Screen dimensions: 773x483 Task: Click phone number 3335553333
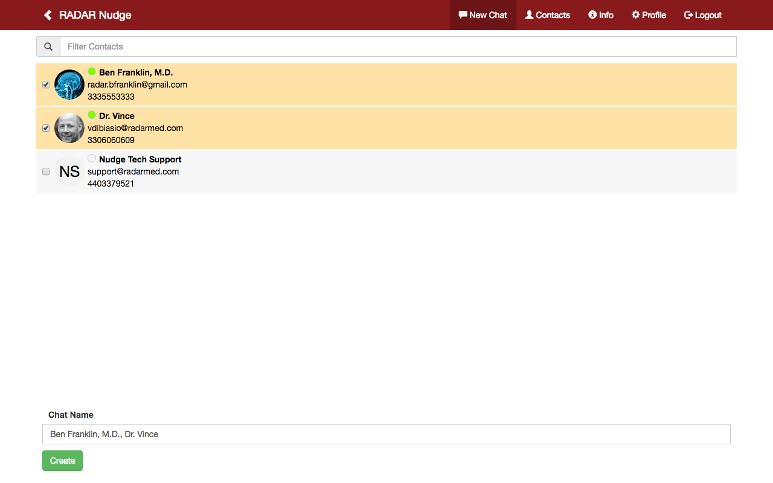click(x=111, y=97)
